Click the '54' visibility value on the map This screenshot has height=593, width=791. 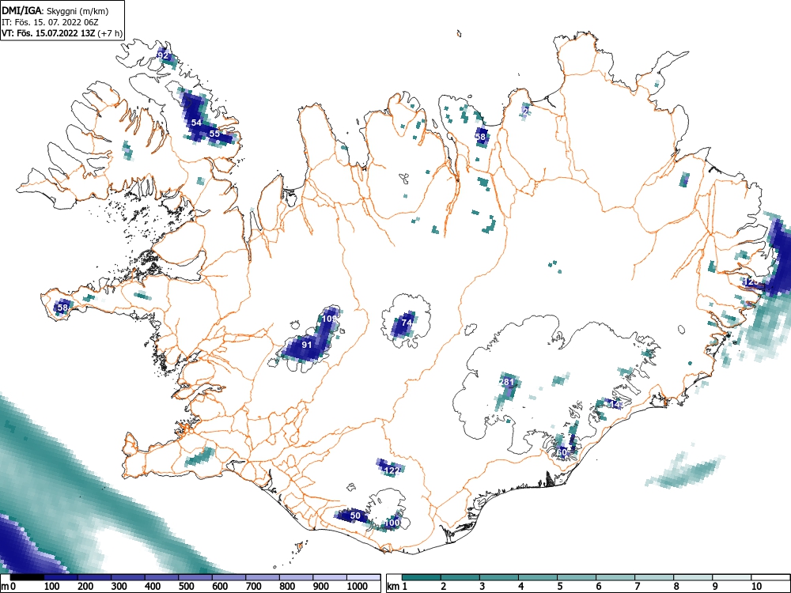coord(196,123)
